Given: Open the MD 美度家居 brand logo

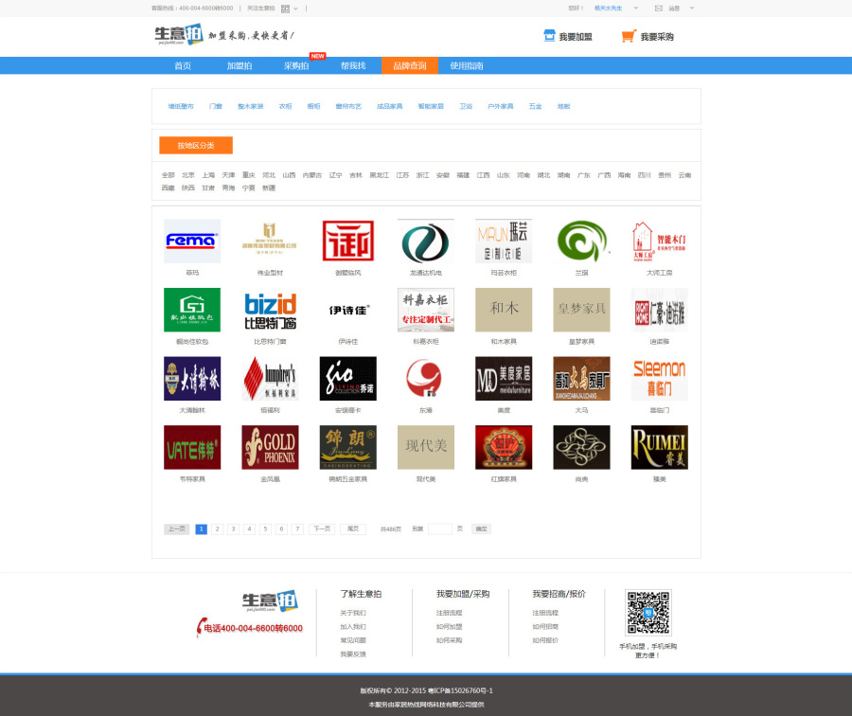Looking at the screenshot, I should tap(504, 379).
